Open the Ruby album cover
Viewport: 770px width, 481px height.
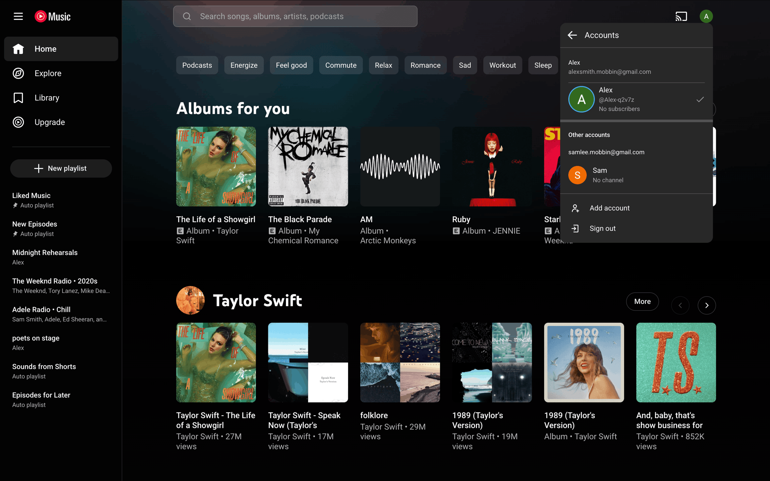click(492, 167)
